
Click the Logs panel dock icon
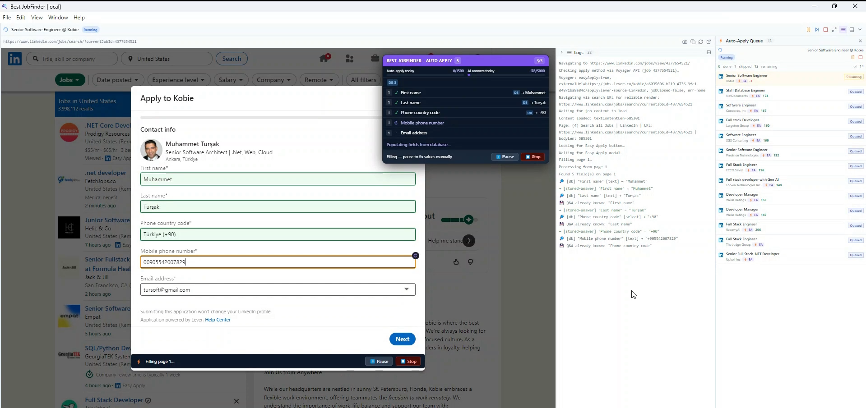709,52
